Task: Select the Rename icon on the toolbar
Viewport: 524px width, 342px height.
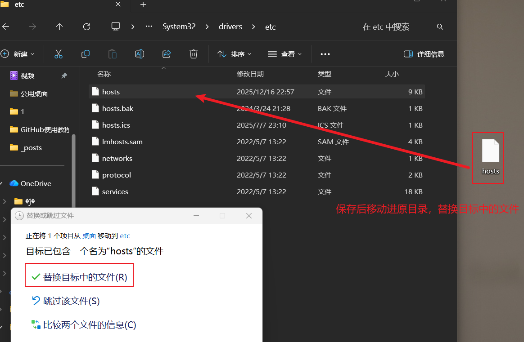Action: 139,53
